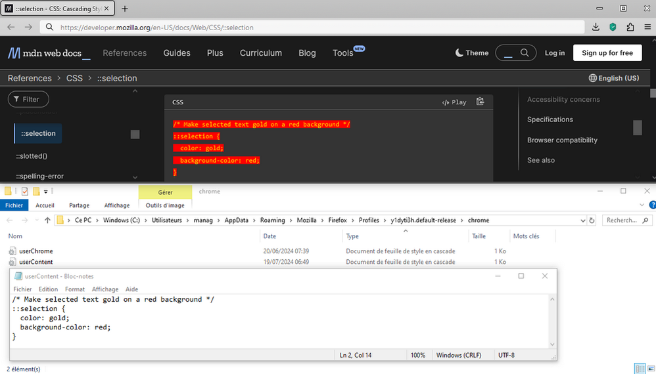
Task: Run the CSS example with Play
Action: 454,102
